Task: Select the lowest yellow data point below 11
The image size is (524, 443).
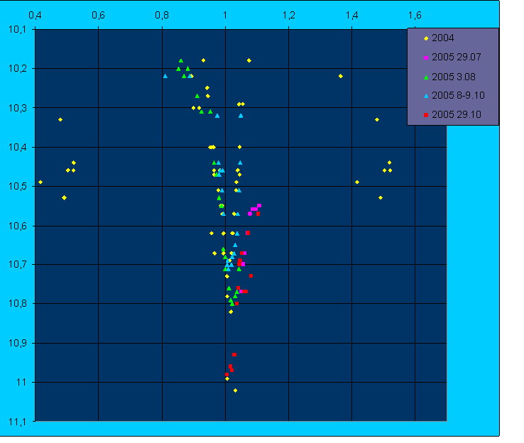Action: [235, 390]
